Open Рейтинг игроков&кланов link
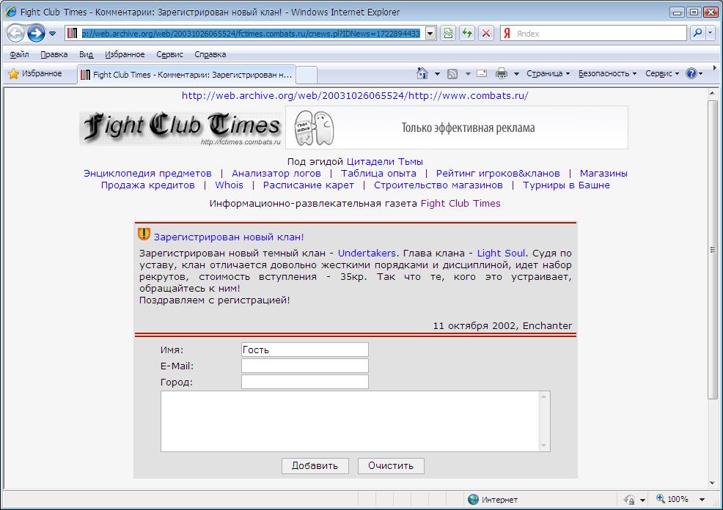The height and width of the screenshot is (510, 723). click(498, 174)
